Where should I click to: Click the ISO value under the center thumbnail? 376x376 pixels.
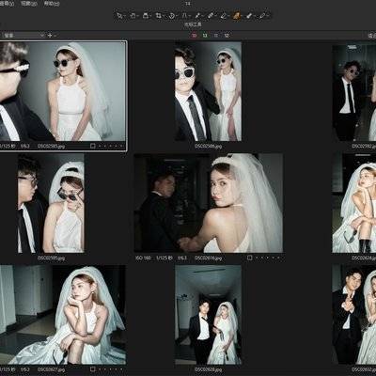[143, 258]
